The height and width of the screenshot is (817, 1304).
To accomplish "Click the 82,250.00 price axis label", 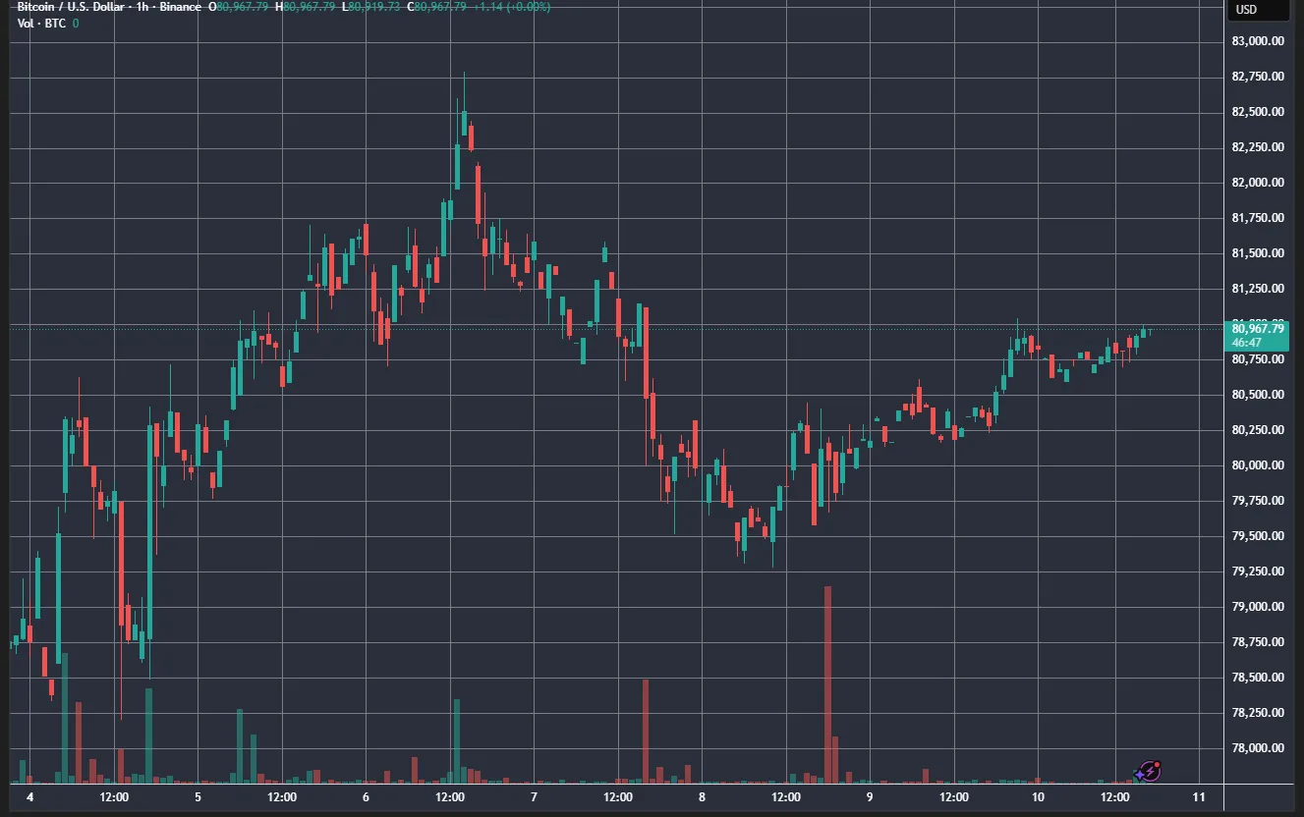I will (x=1258, y=147).
